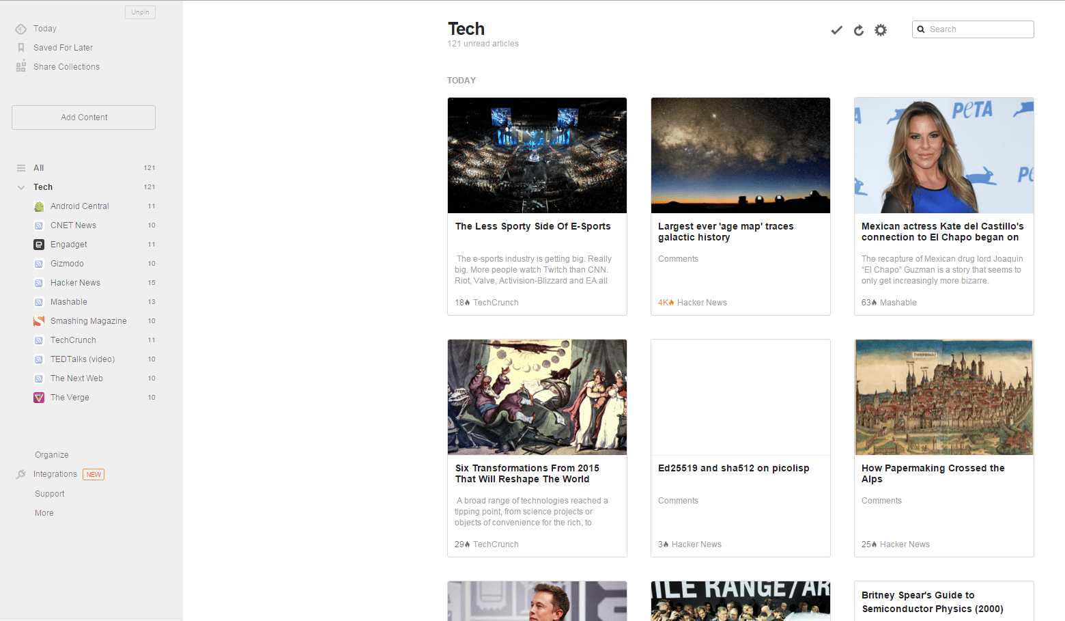Open the gear settings menu
The width and height of the screenshot is (1065, 621).
(x=881, y=30)
